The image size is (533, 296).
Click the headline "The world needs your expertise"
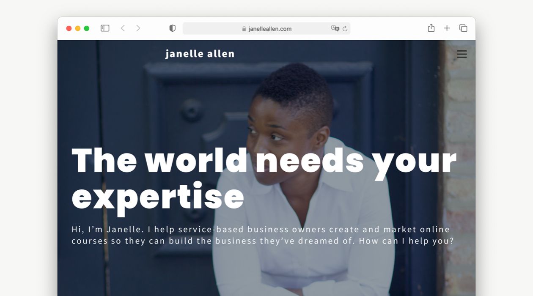pos(264,178)
